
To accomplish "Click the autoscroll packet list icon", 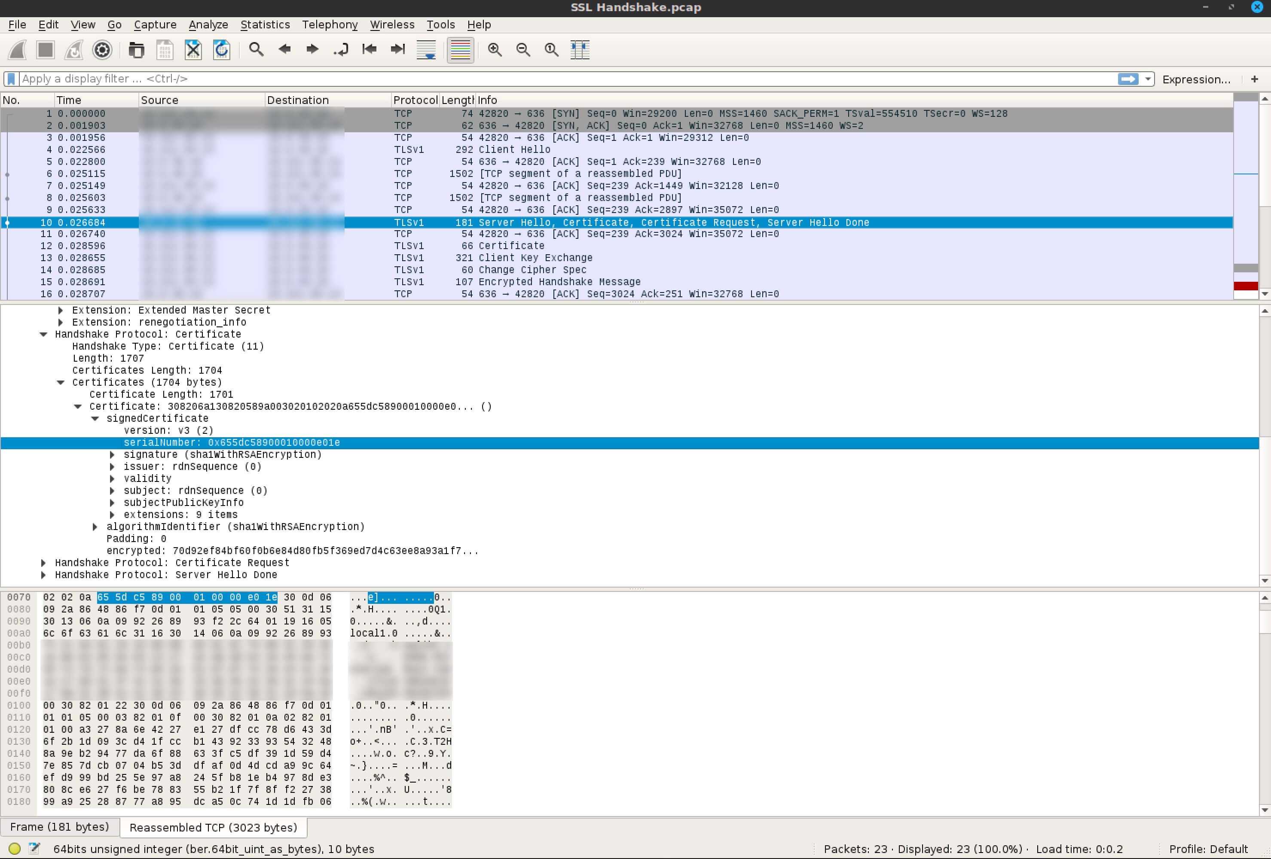I will [x=427, y=49].
